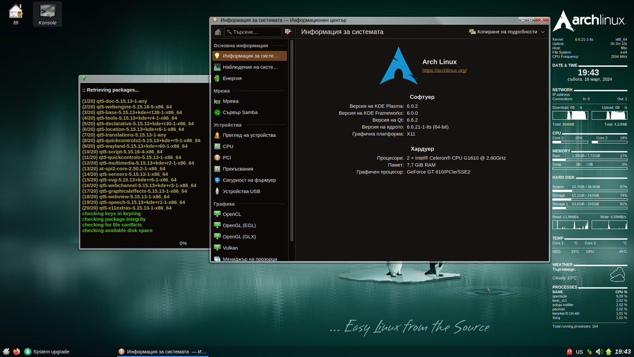This screenshot has height=357, width=634.
Task: Click the Intel Celeron CPU G1610 processor text
Action: click(x=456, y=158)
